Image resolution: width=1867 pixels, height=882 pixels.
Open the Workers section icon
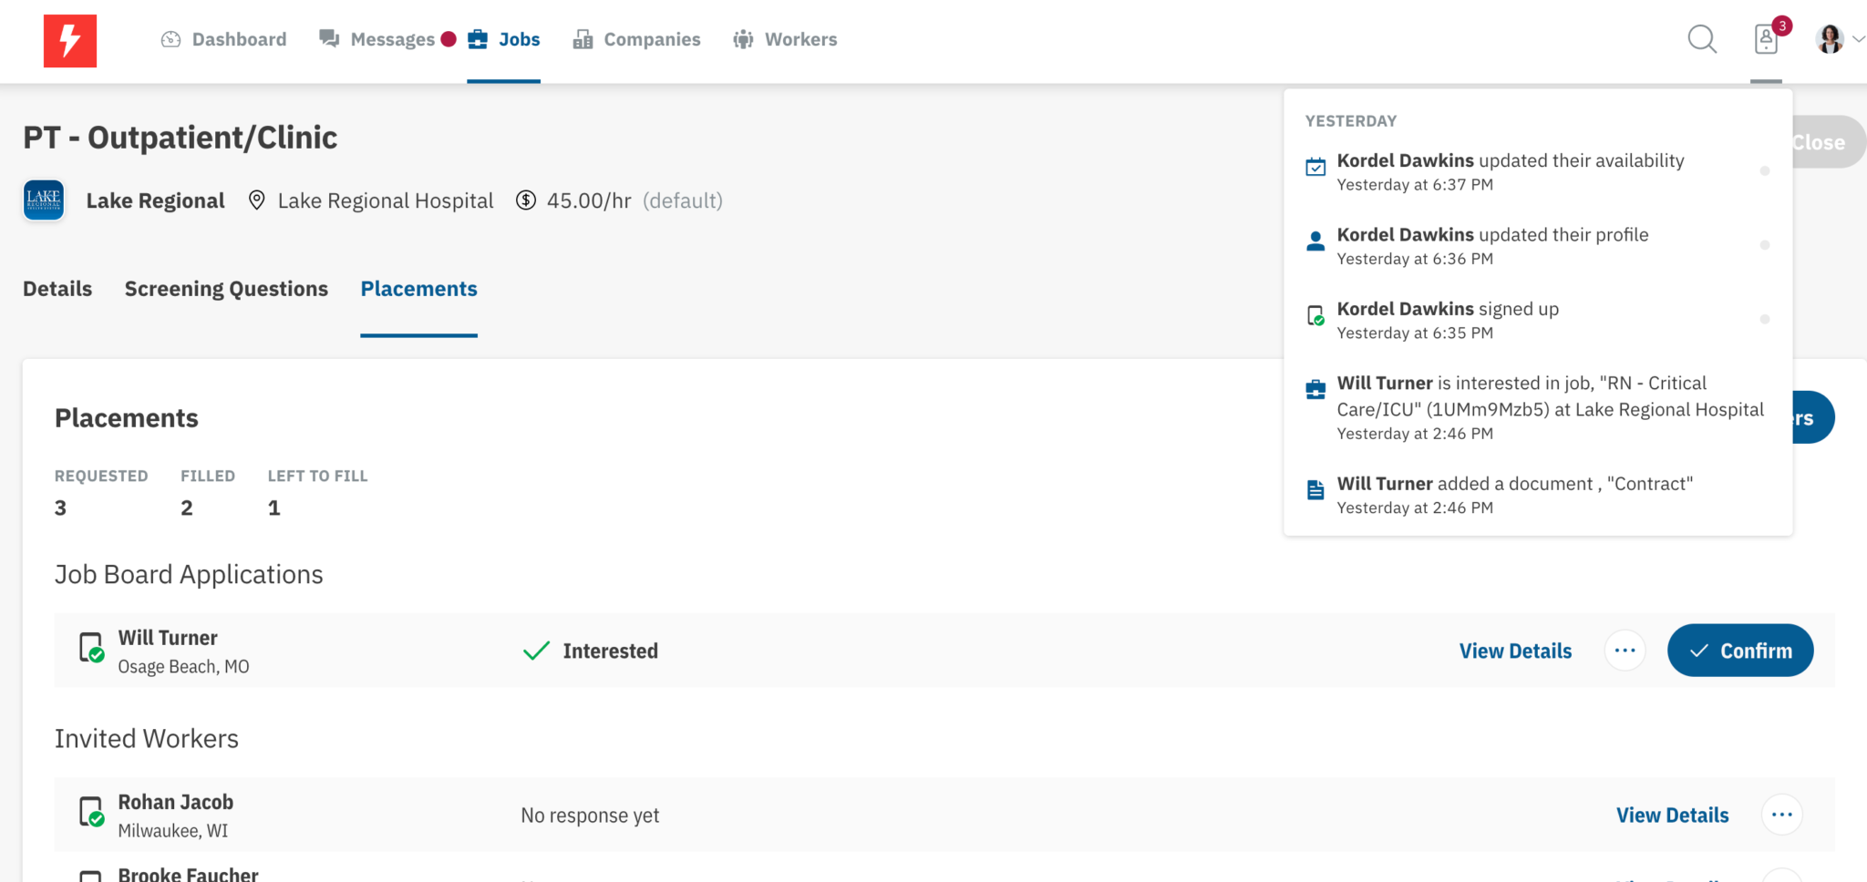(x=742, y=39)
